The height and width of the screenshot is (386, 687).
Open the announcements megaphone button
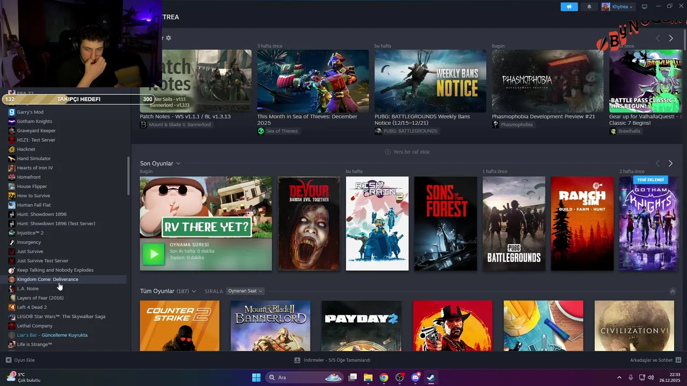coord(569,7)
